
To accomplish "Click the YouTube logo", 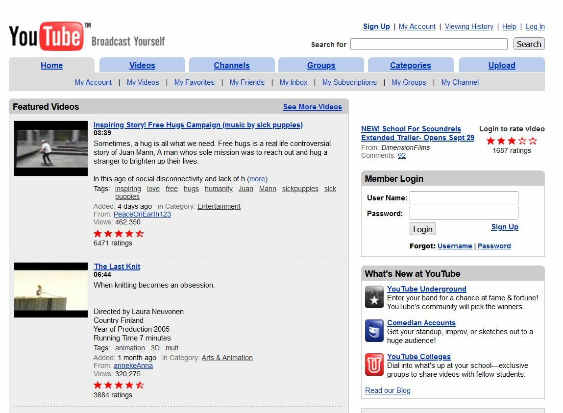I will coord(49,36).
